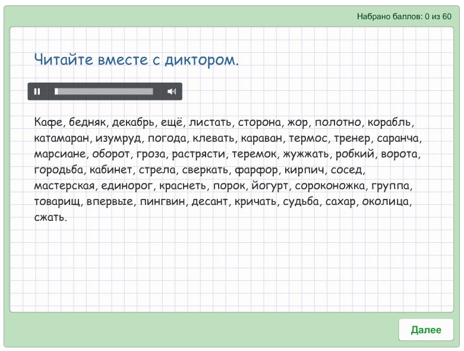This screenshot has width=464, height=351.
Task: Mute the audio with speaker icon
Action: coord(172,91)
